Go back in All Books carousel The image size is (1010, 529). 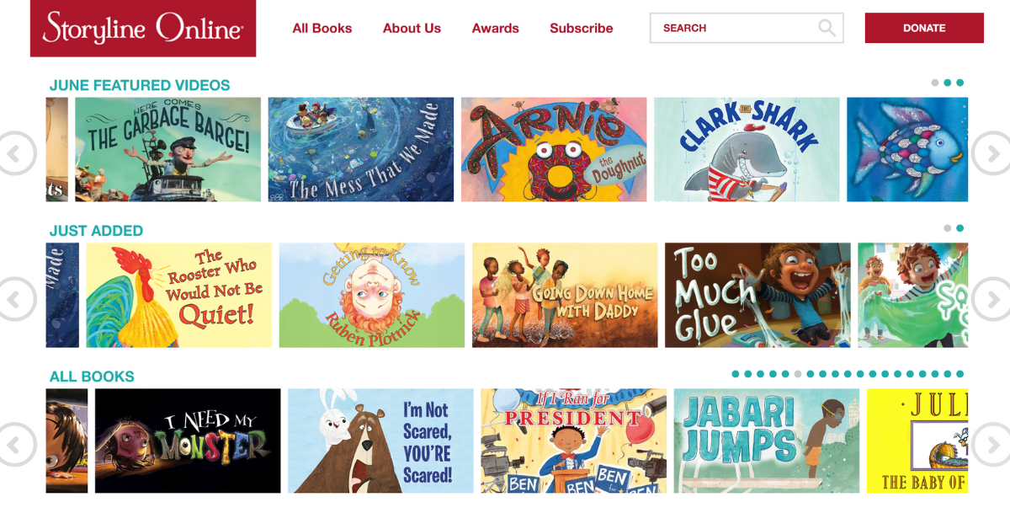tap(16, 444)
